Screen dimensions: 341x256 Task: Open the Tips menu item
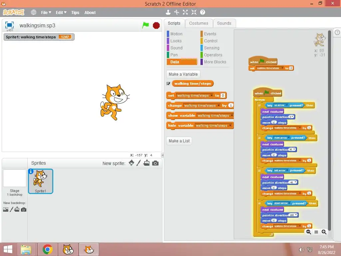pyautogui.click(x=75, y=13)
